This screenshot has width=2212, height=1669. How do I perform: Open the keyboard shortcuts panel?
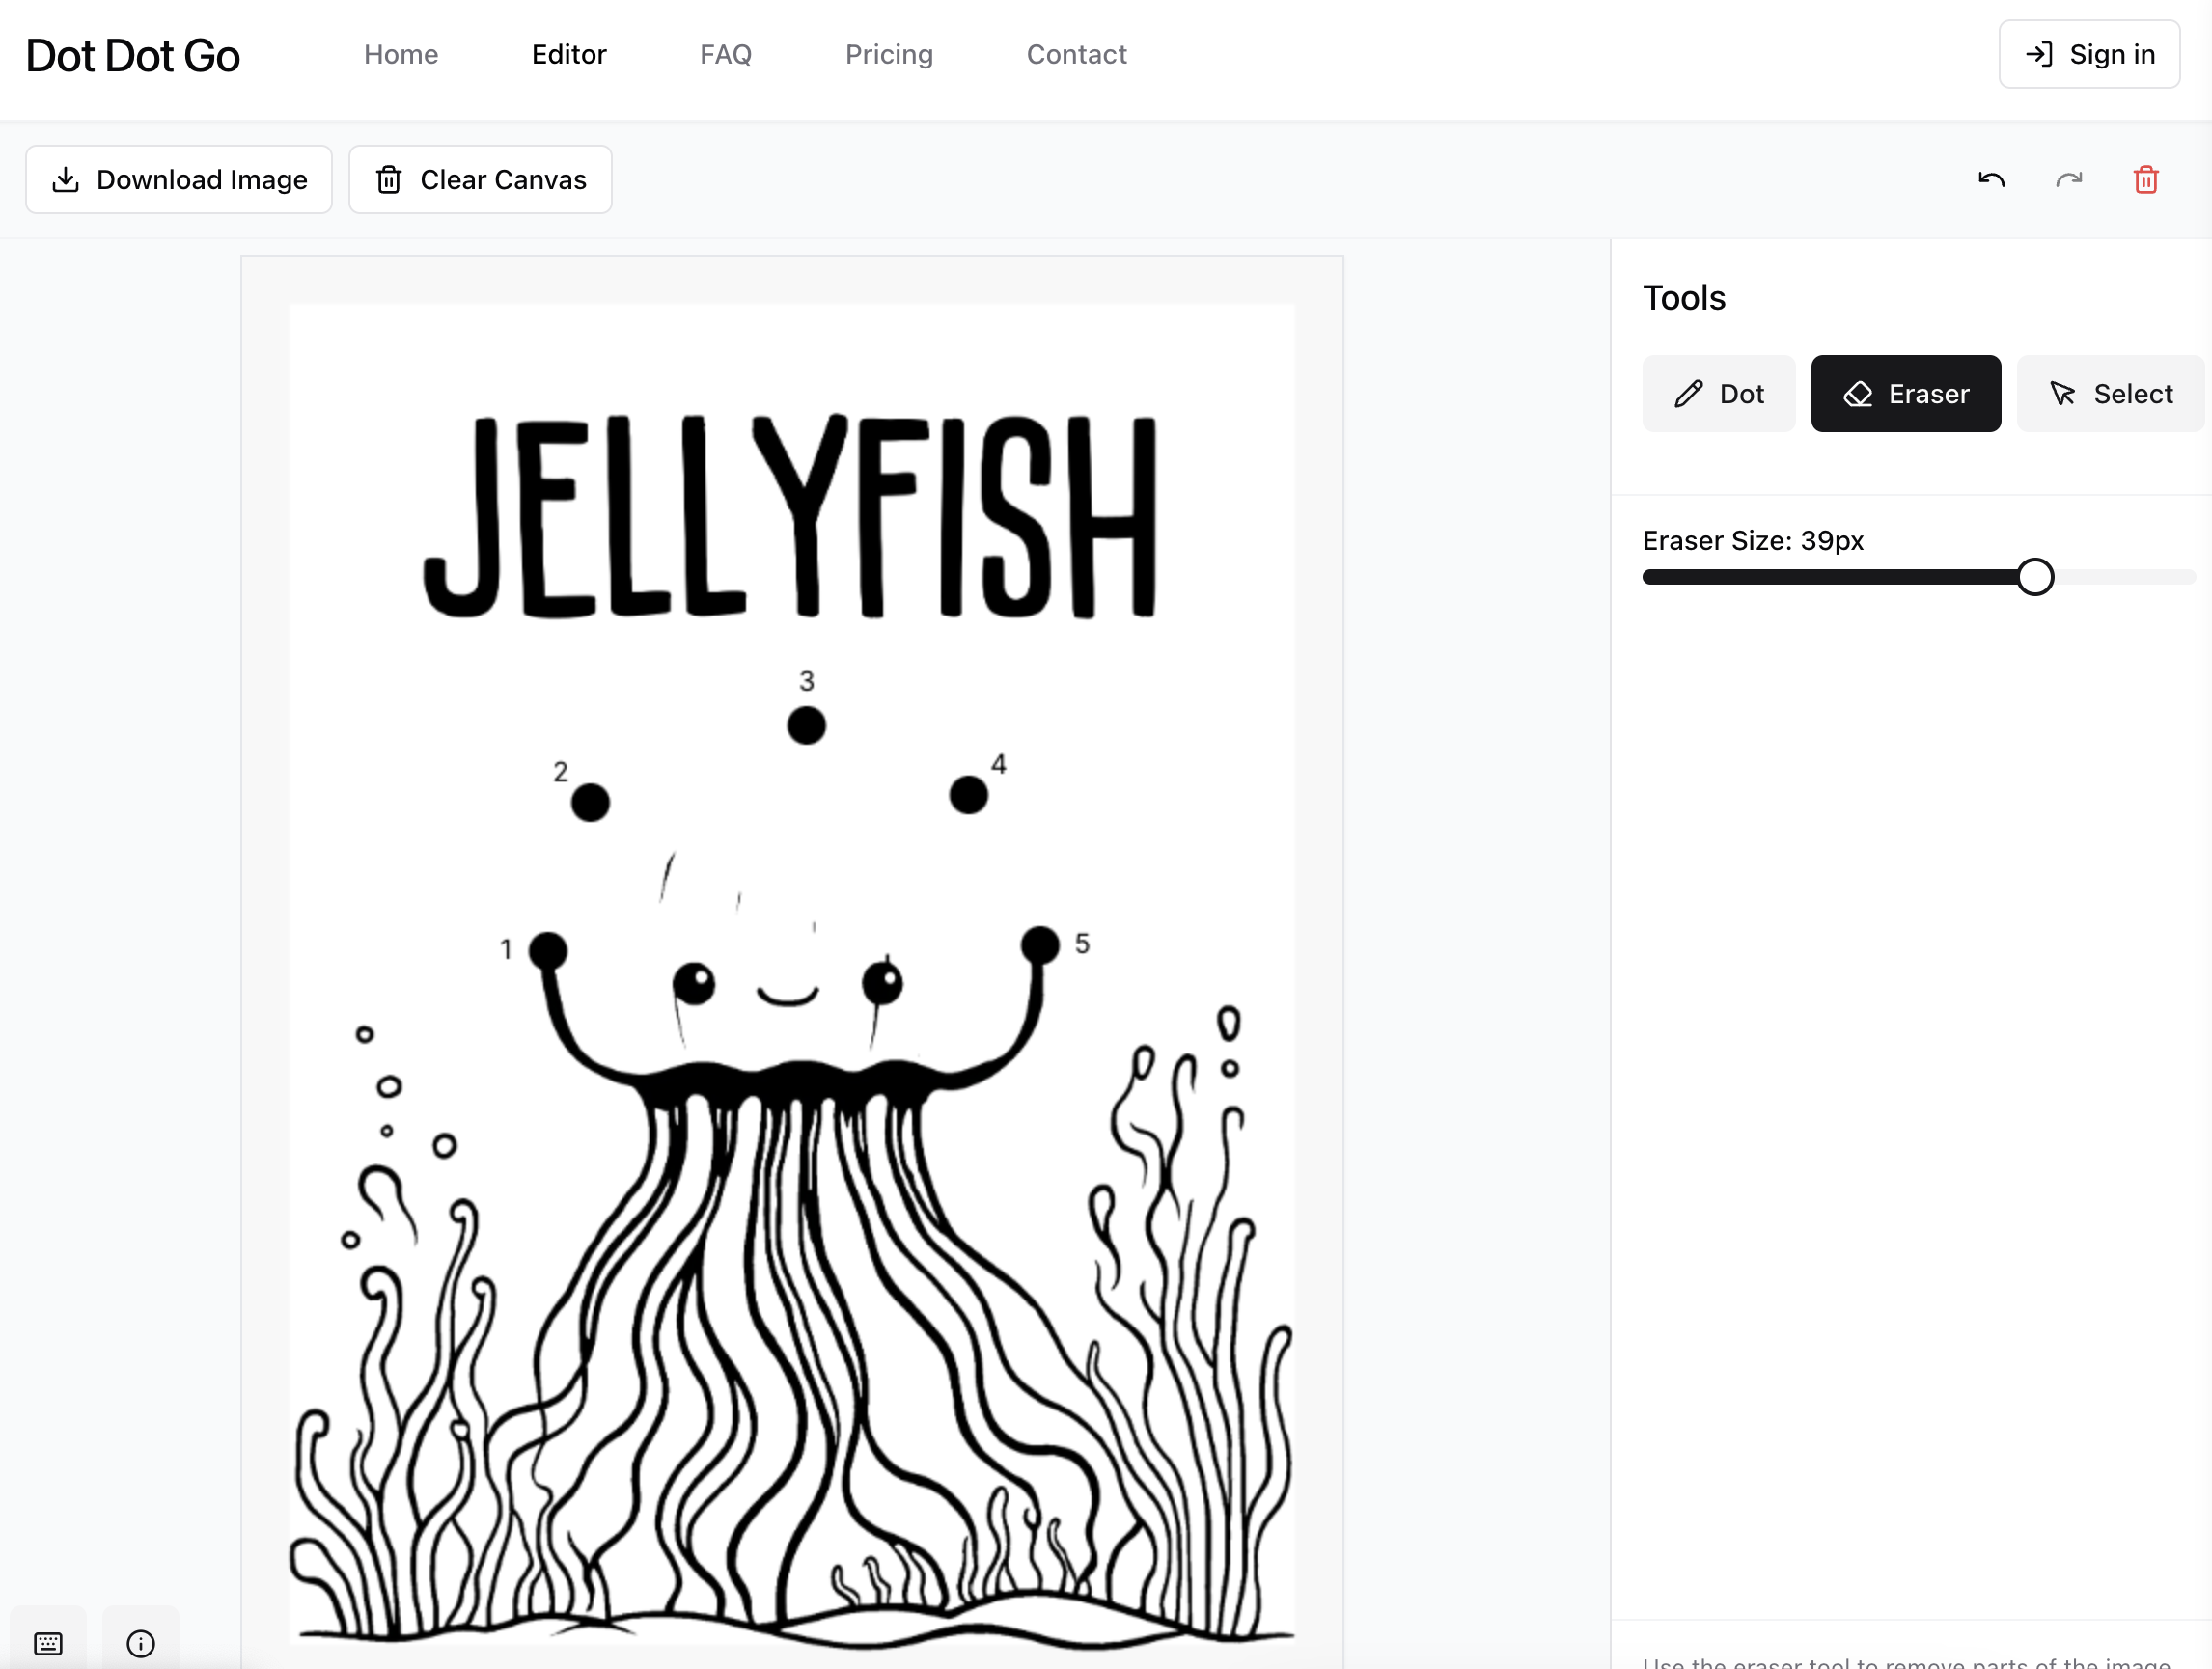click(x=48, y=1642)
